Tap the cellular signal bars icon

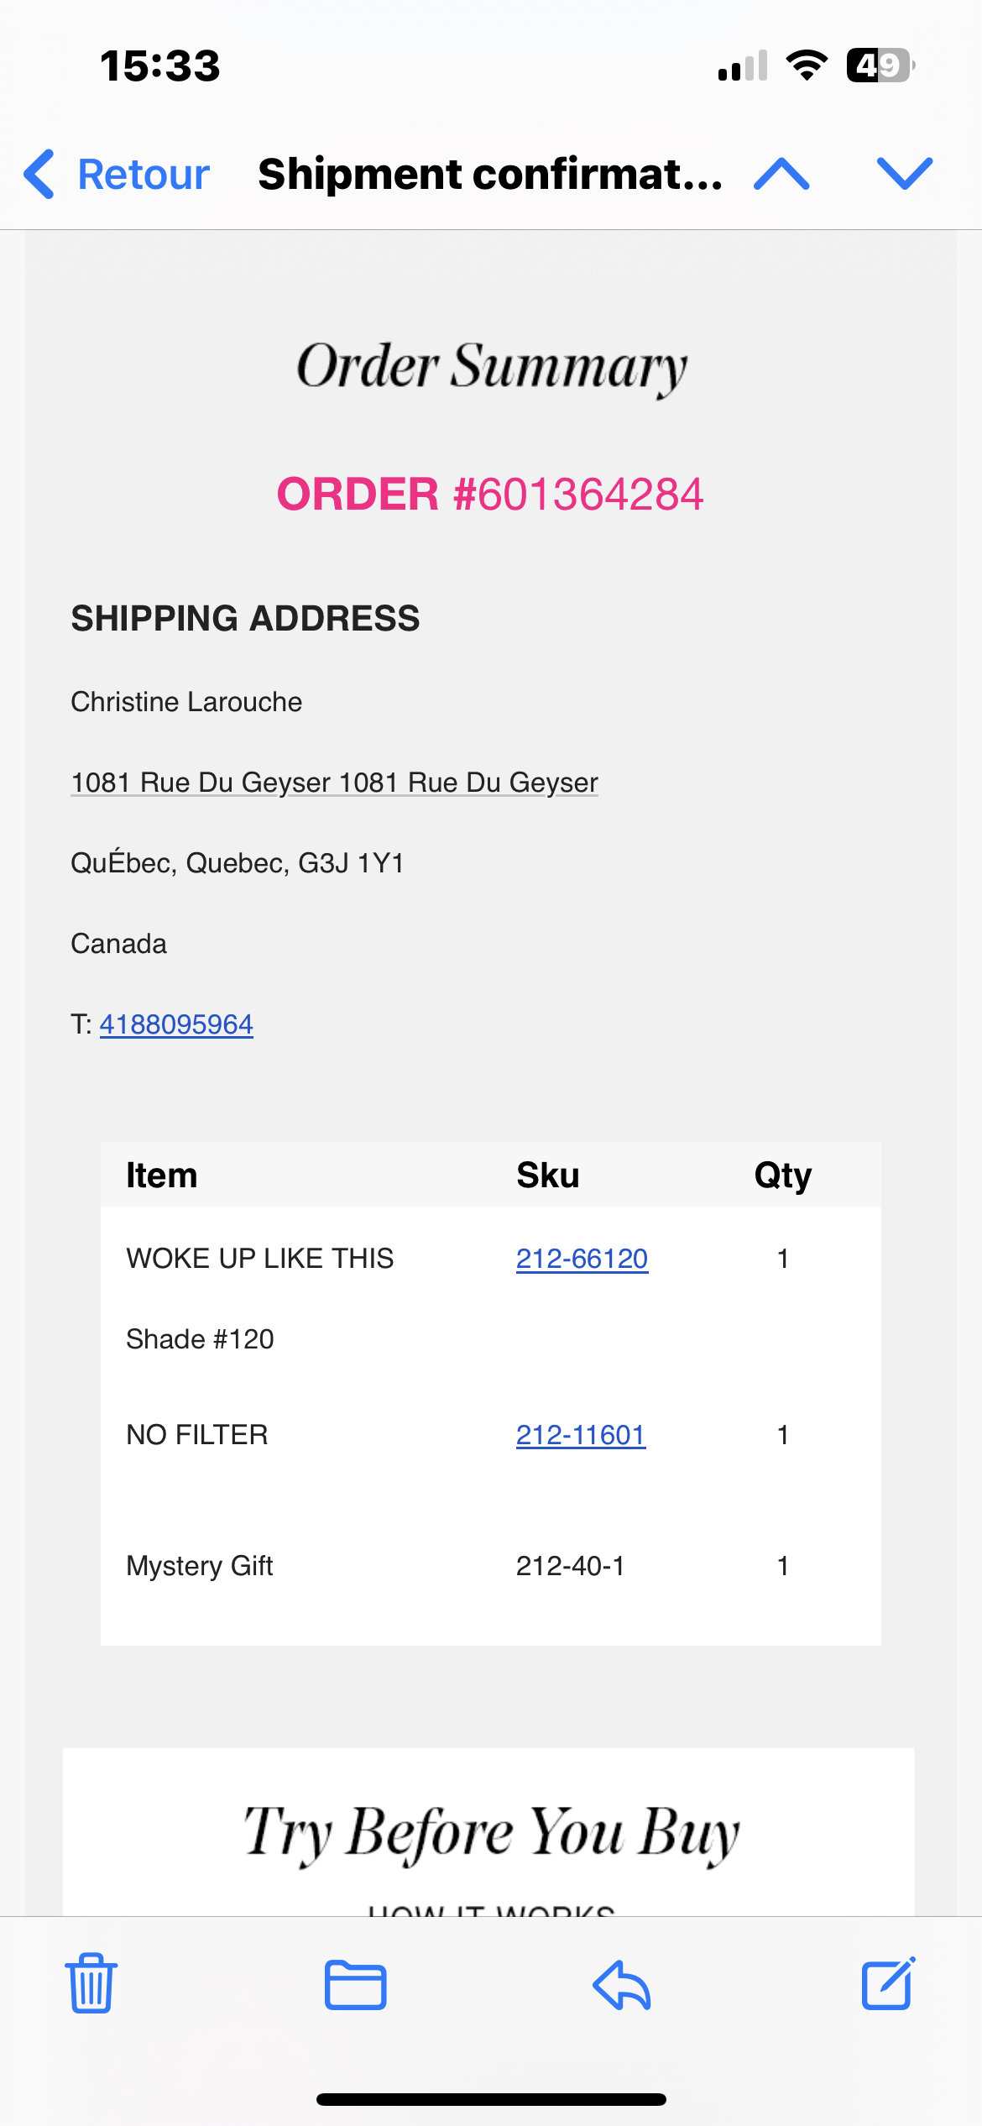743,65
